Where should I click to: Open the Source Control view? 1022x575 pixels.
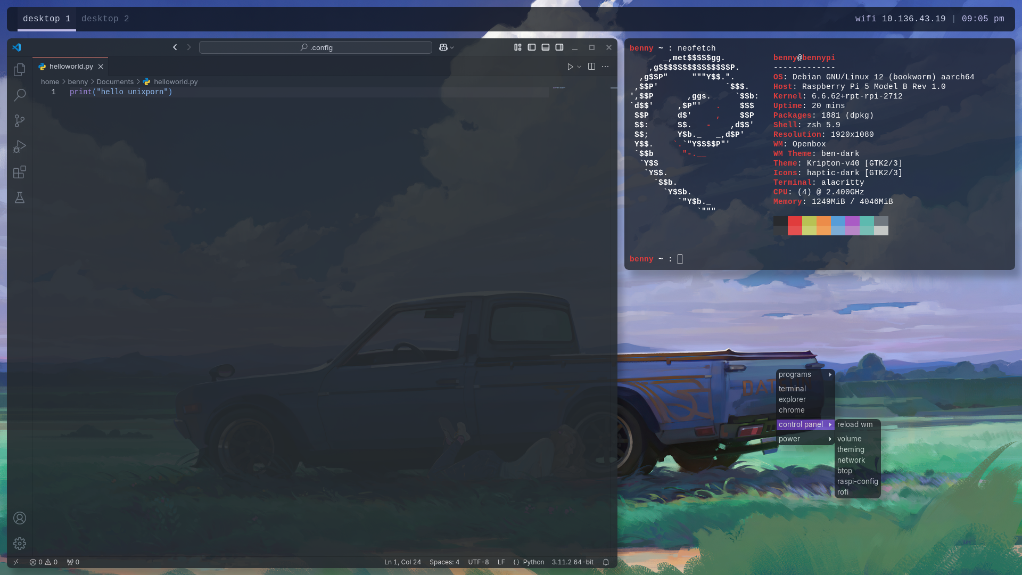coord(20,121)
